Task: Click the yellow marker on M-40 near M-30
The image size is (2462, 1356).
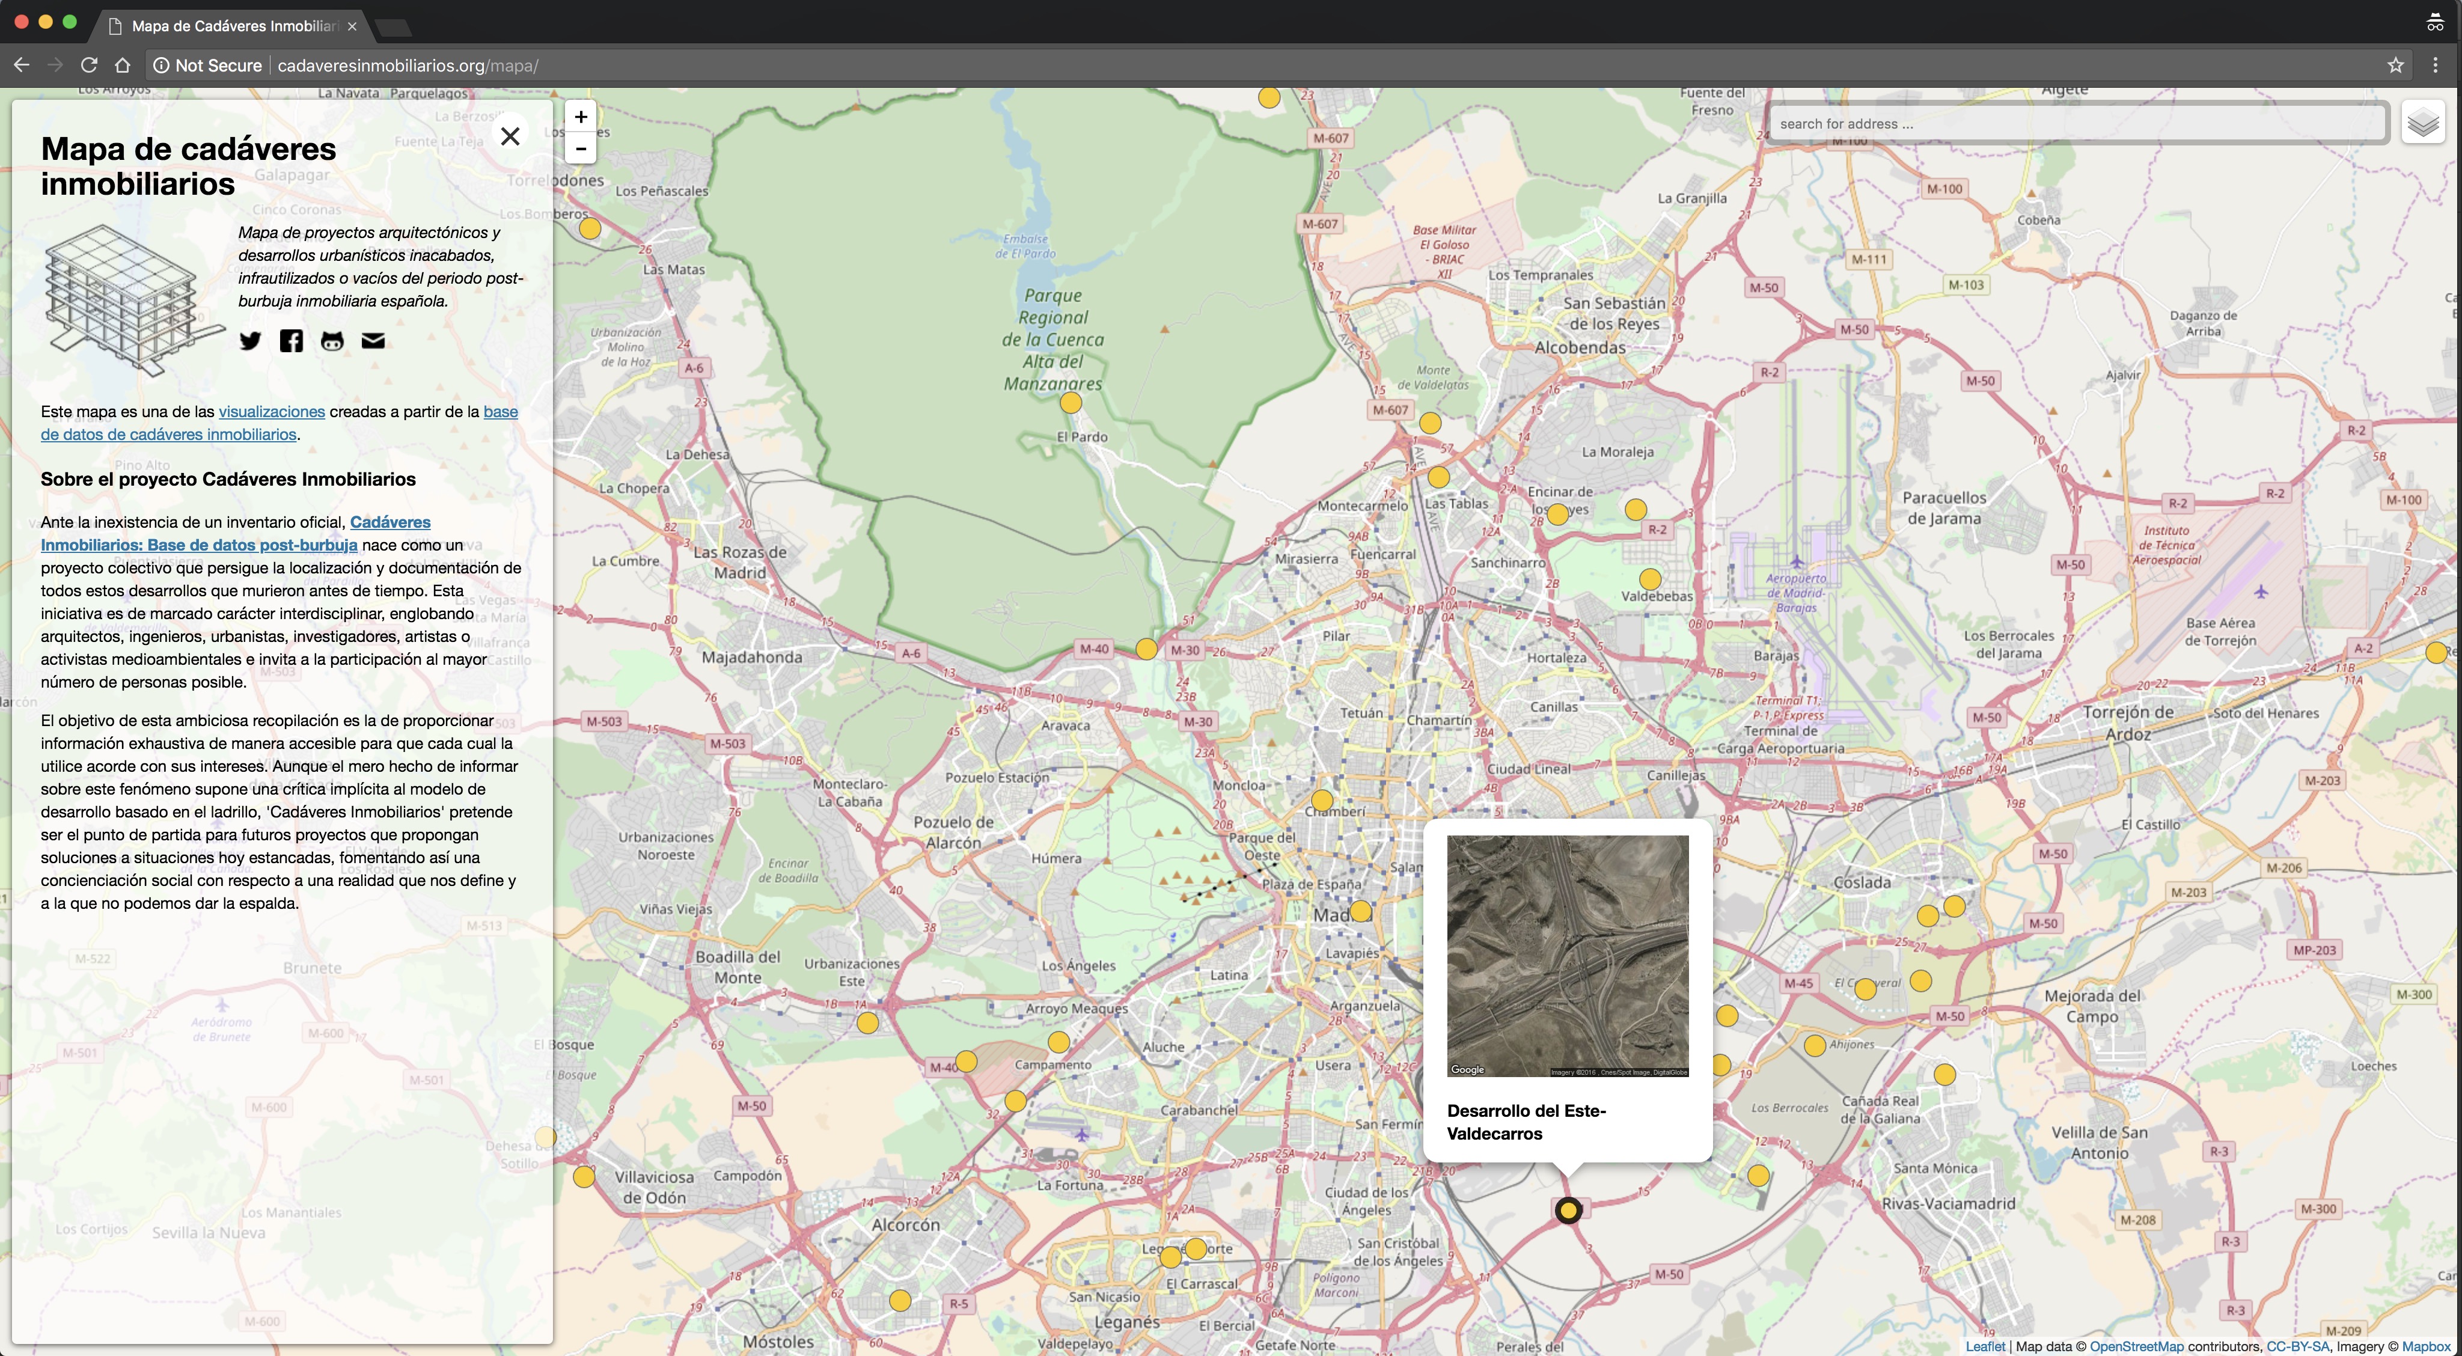Action: click(x=1146, y=649)
